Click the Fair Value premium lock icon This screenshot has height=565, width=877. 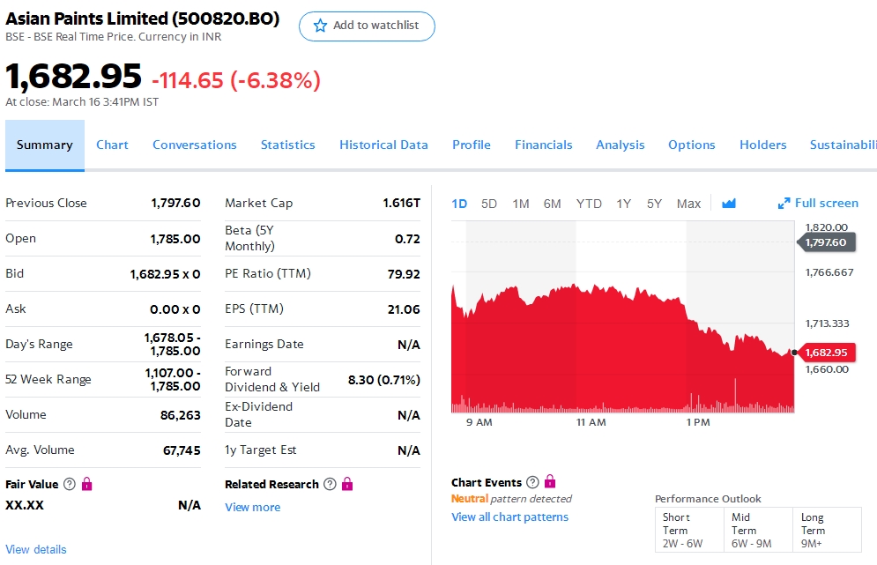(x=86, y=484)
